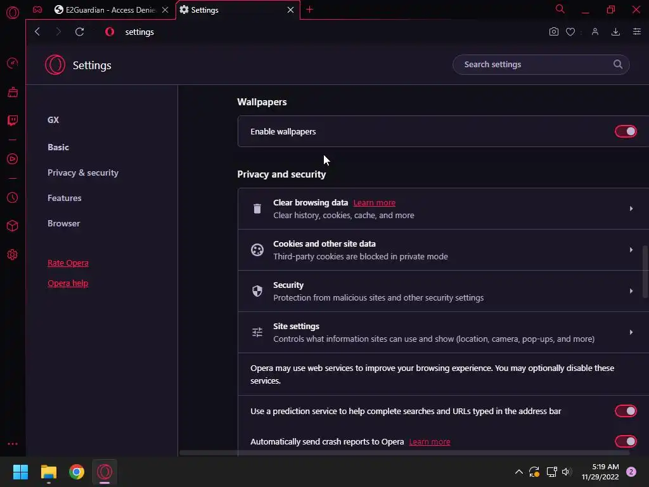Switch to E2Guardian Access Denied tab
Screen dimensions: 649x487
[105, 10]
